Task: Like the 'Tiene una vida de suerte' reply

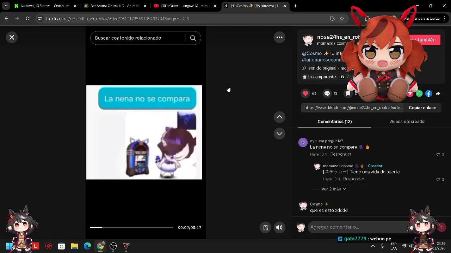Action: coord(438,180)
